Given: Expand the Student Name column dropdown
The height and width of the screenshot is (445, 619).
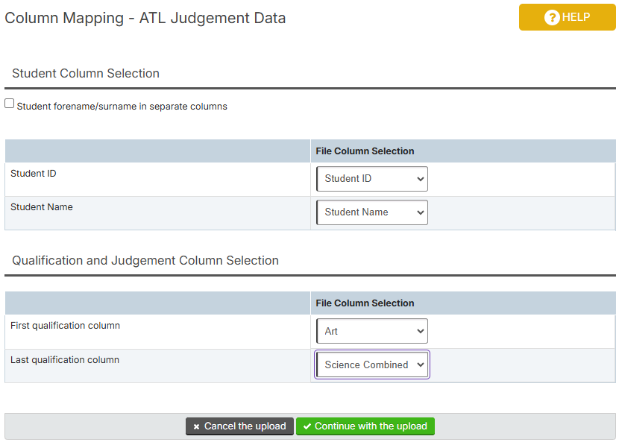Looking at the screenshot, I should (372, 212).
